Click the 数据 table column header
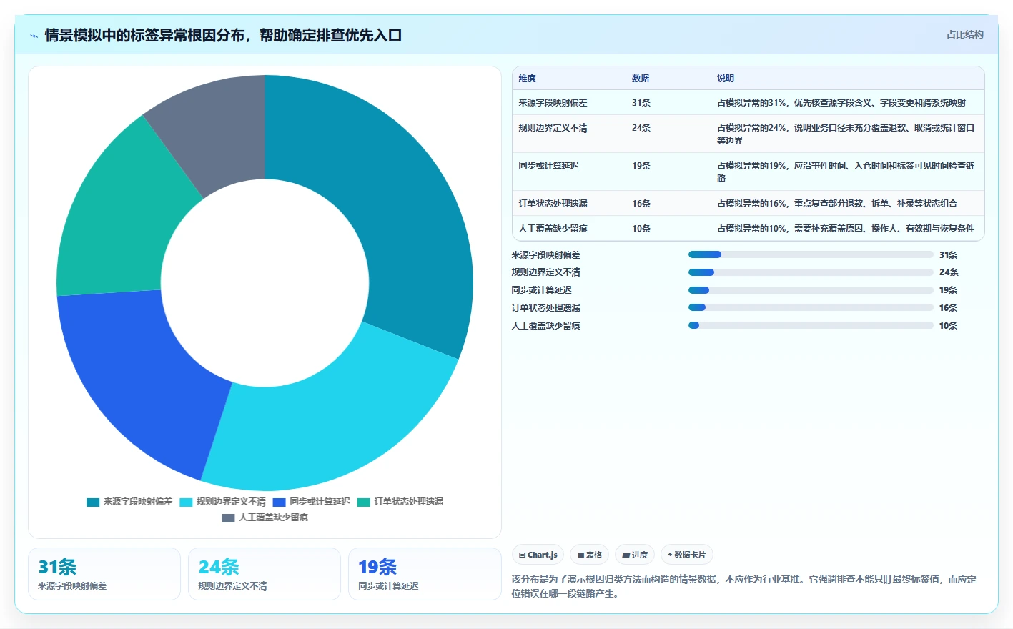 point(641,79)
